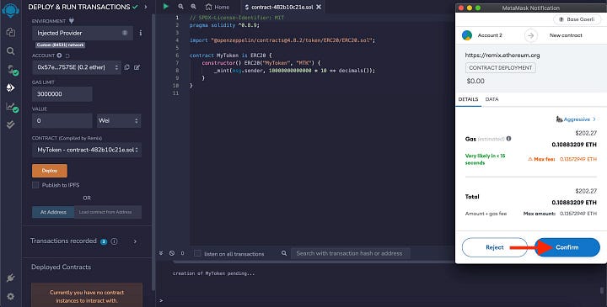Click the sign message edit icon beside account
Viewport: 607px width, 307px height.
pyautogui.click(x=137, y=67)
